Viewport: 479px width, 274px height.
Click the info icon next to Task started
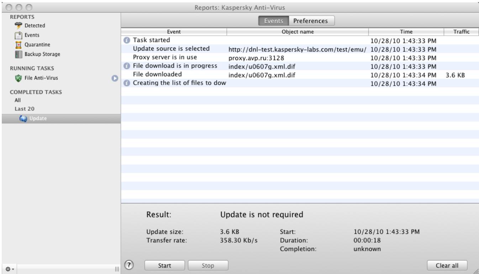click(126, 40)
